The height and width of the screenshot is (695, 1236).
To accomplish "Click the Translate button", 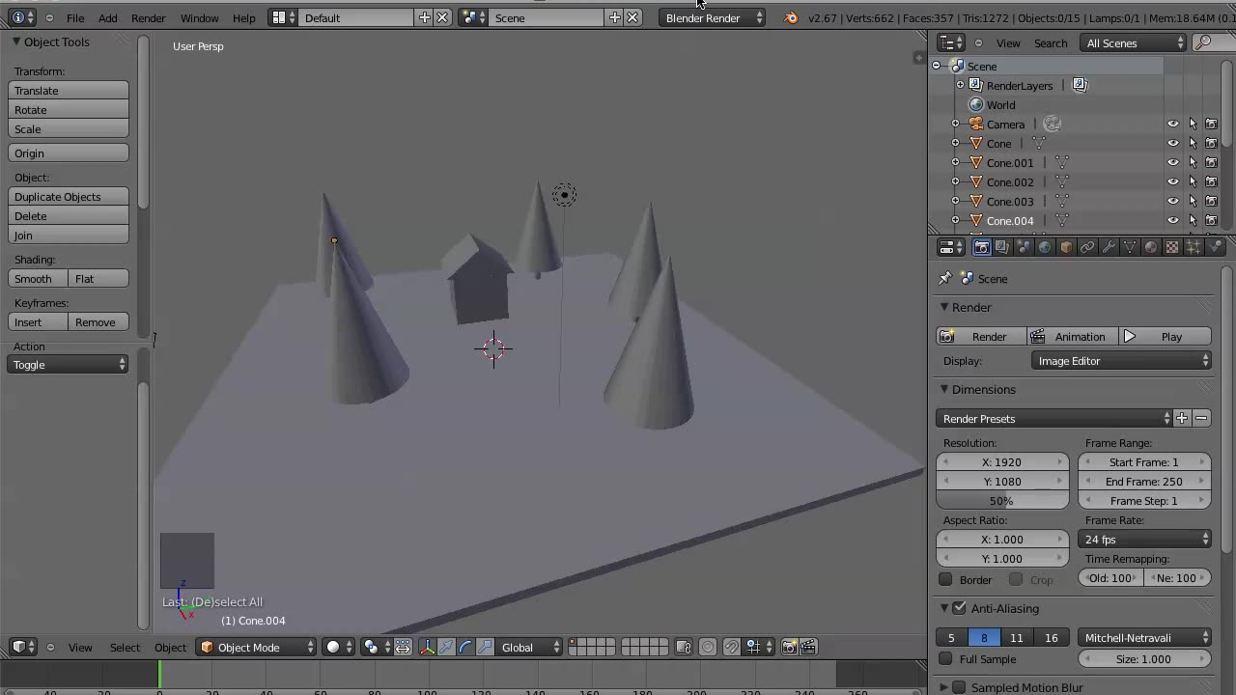I will click(x=69, y=90).
